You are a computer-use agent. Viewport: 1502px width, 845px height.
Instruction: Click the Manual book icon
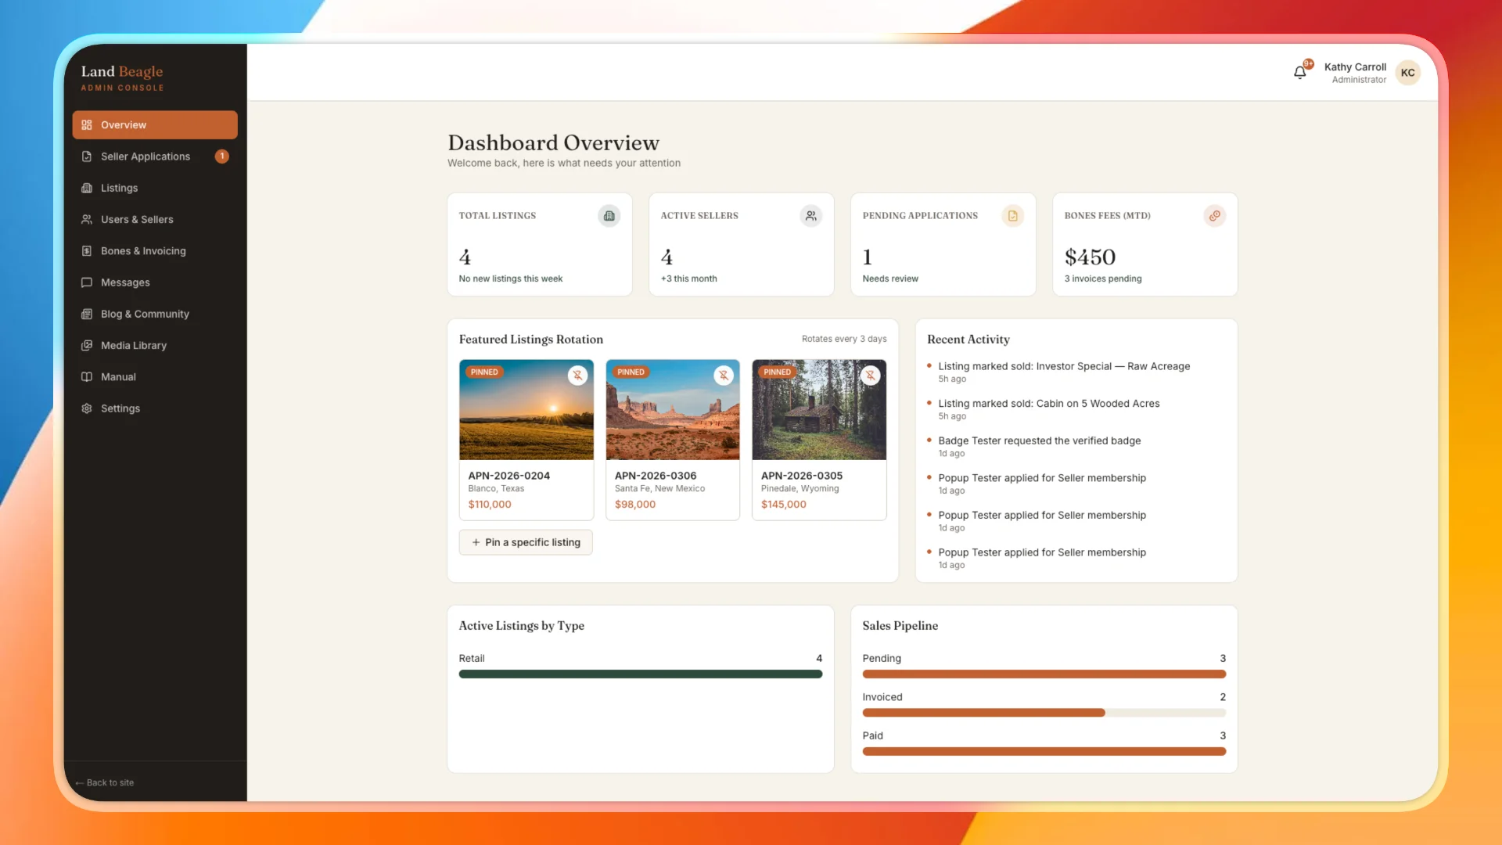87,377
